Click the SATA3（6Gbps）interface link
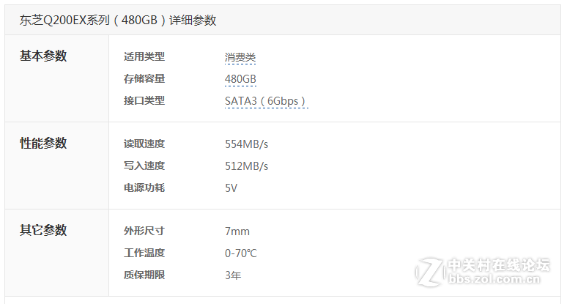 pos(266,101)
